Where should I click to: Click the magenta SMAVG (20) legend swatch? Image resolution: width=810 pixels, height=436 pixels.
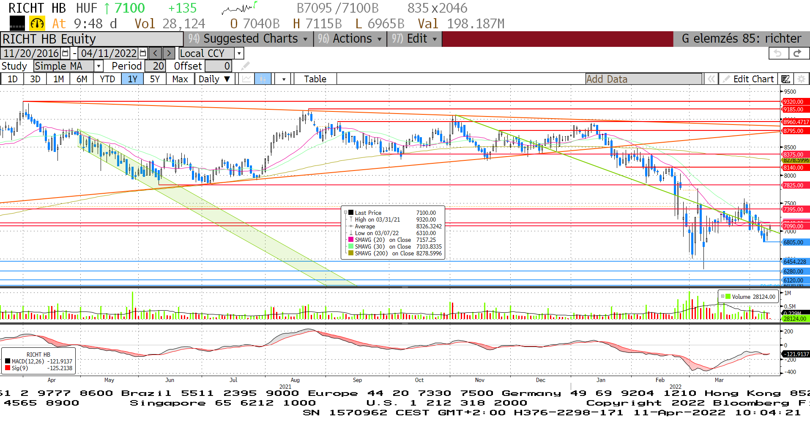pos(351,240)
